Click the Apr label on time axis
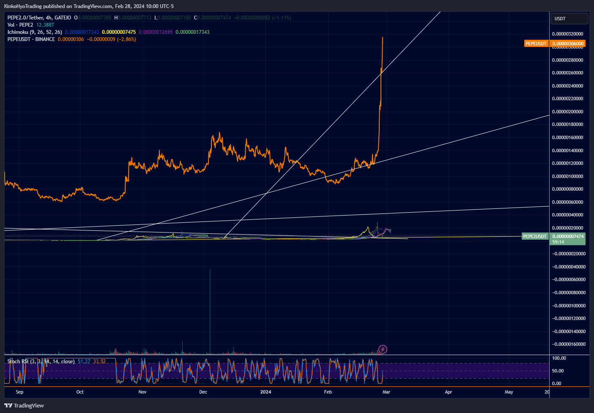The width and height of the screenshot is (594, 413). point(449,392)
